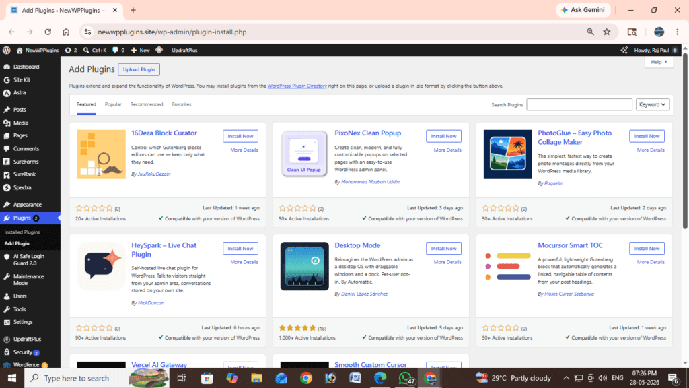Open Site Kit from the sidebar

[22, 80]
